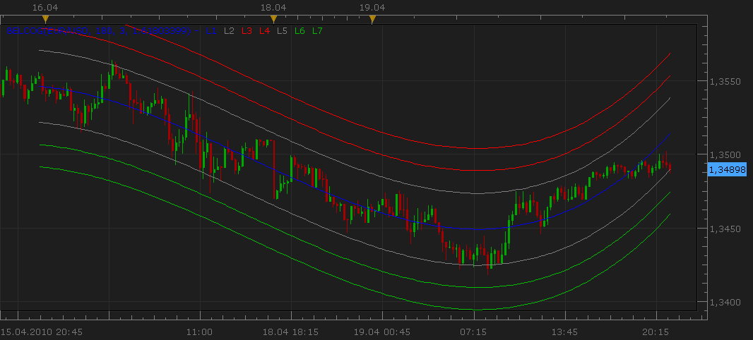This screenshot has height=340, width=753.
Task: Click the L7 legend label
Action: tap(317, 31)
